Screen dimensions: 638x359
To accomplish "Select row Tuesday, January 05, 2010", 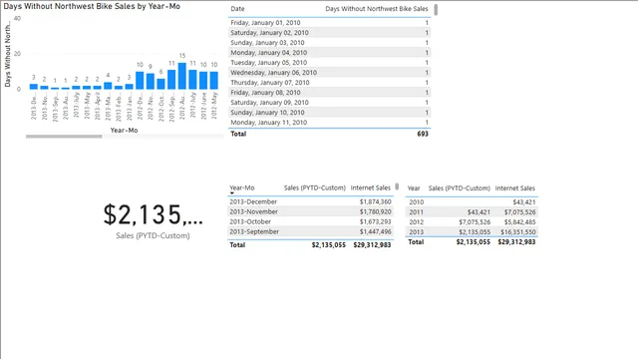I will (x=329, y=63).
